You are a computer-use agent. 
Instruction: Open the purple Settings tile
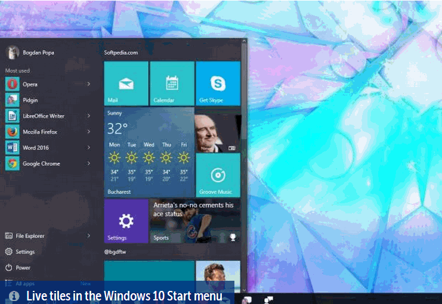pos(126,221)
